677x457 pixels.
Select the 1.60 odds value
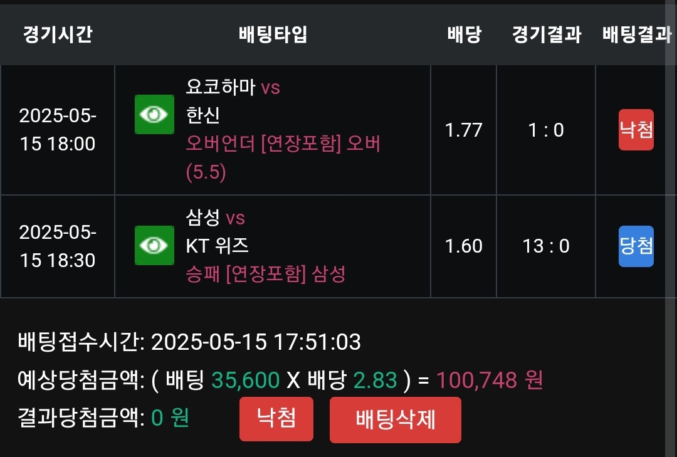click(x=464, y=246)
